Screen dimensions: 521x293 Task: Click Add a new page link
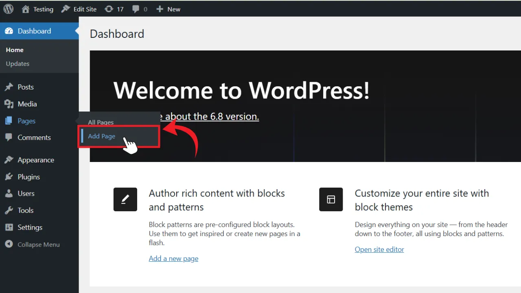coord(174,258)
